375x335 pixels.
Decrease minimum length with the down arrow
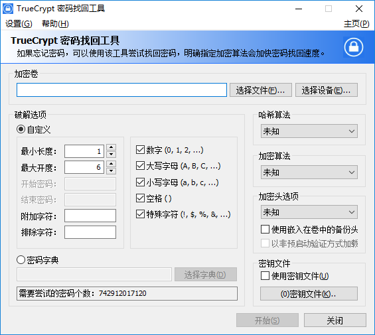[112, 155]
